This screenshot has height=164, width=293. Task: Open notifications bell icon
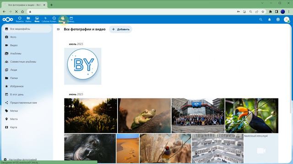(x=270, y=19)
